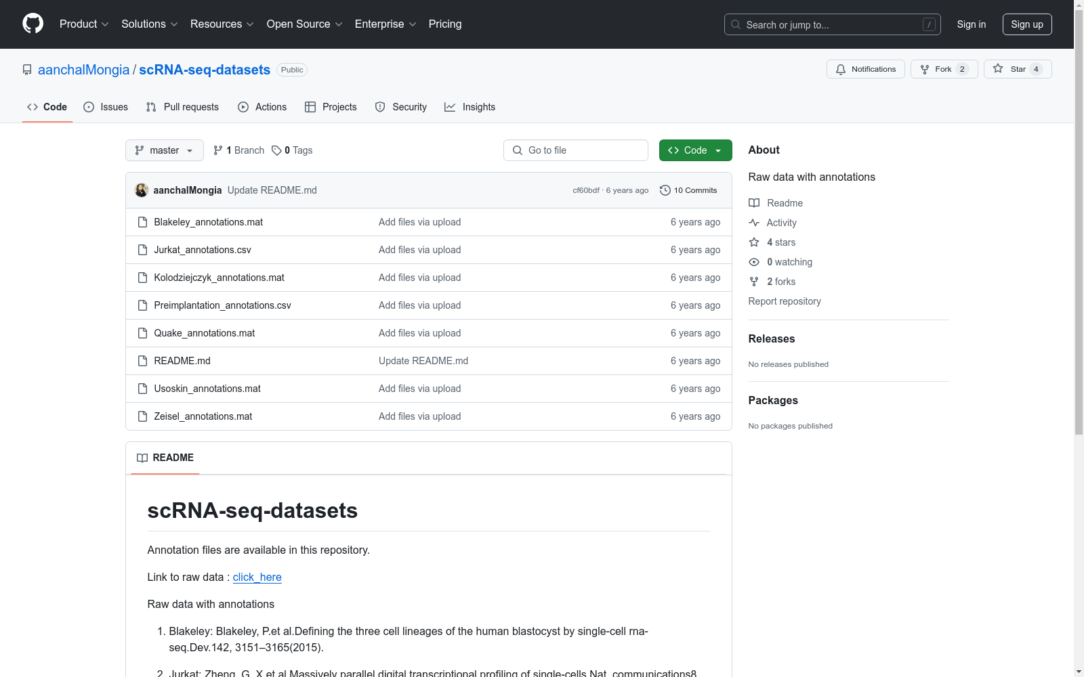
Task: View the 1 Branch list
Action: 238,150
